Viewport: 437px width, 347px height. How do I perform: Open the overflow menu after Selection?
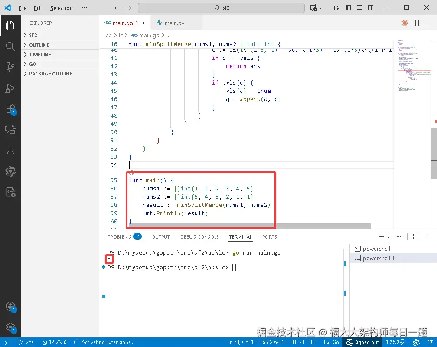pyautogui.click(x=85, y=8)
